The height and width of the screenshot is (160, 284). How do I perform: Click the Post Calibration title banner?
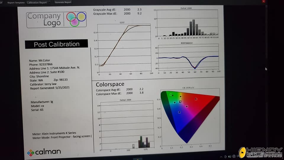pos(56,44)
